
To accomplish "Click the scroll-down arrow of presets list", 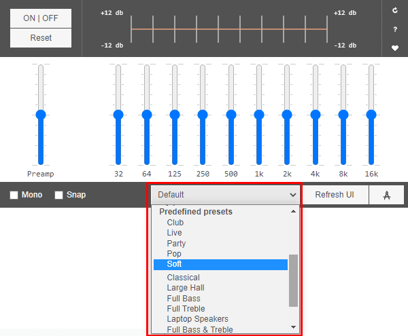I will click(x=293, y=327).
